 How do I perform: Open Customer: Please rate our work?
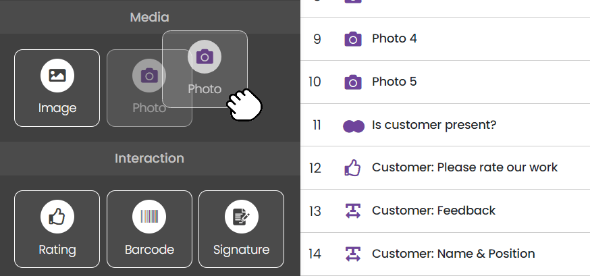coord(464,167)
